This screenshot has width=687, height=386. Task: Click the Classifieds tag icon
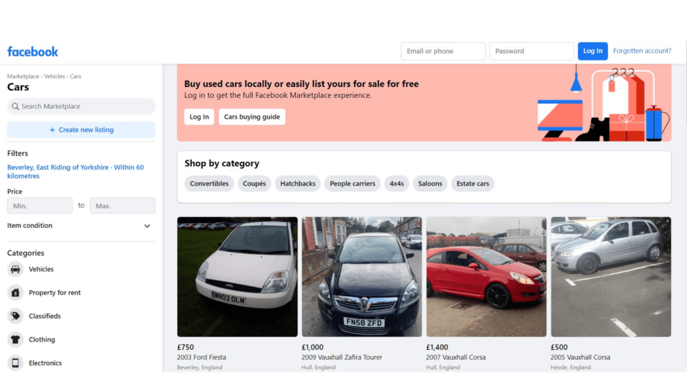pyautogui.click(x=15, y=316)
